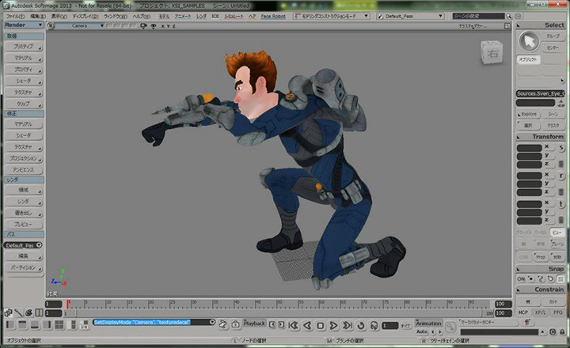Click the split-panel icon at bottom-left
Screen dimensions: 570x348
39,312
